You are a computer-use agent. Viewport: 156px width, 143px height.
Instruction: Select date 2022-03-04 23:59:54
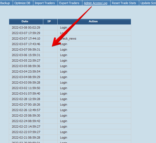26,71
